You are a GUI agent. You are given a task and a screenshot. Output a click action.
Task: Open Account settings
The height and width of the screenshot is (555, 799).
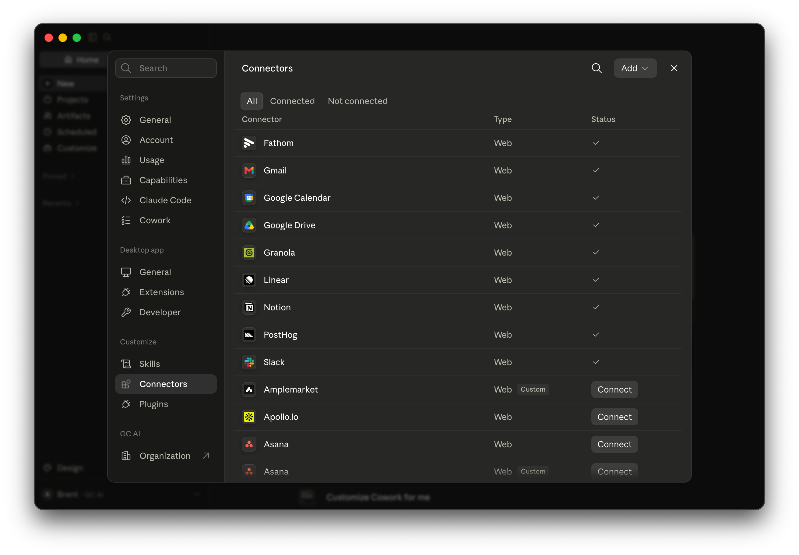click(166, 140)
